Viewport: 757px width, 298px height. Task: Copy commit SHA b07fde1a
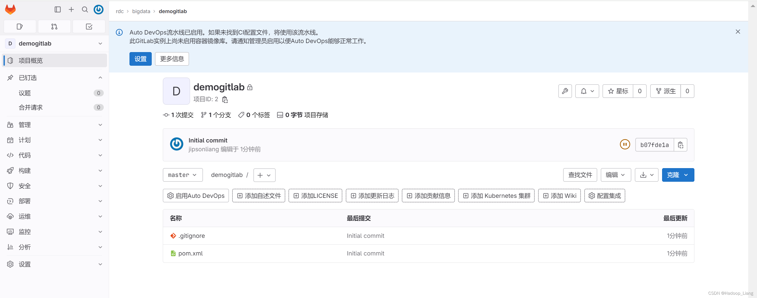point(680,144)
